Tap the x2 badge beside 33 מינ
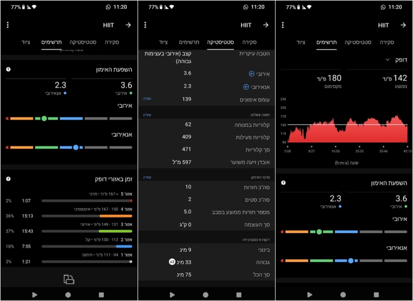Image resolution: width=413 pixels, height=301 pixels. point(172,260)
